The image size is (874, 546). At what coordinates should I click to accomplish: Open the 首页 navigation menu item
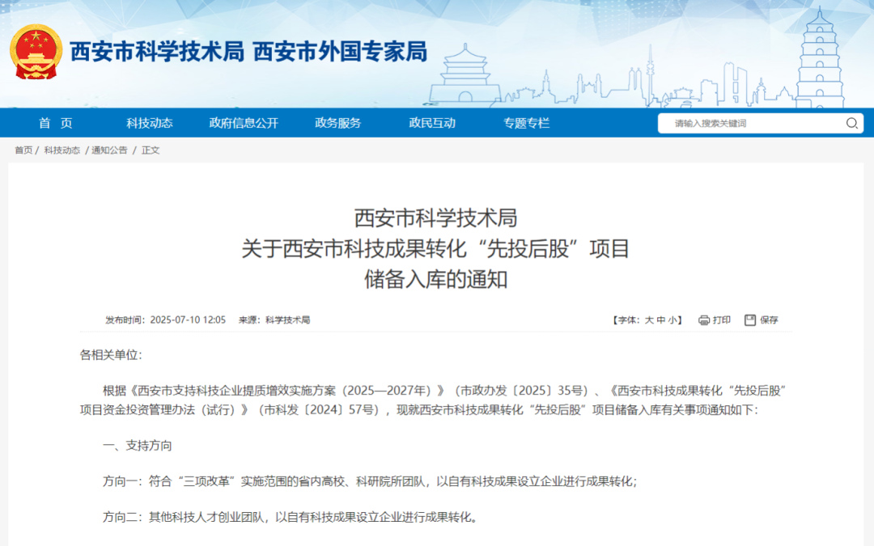tap(55, 123)
